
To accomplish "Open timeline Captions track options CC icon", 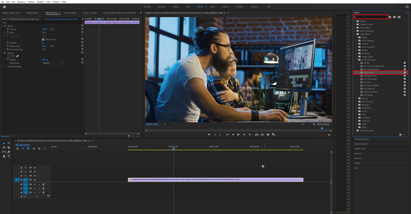I will [x=45, y=148].
